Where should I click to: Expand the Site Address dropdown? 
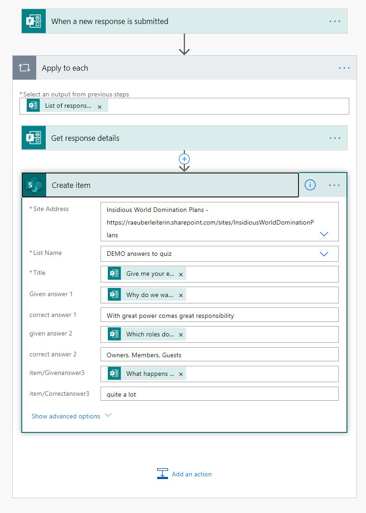pyautogui.click(x=324, y=234)
